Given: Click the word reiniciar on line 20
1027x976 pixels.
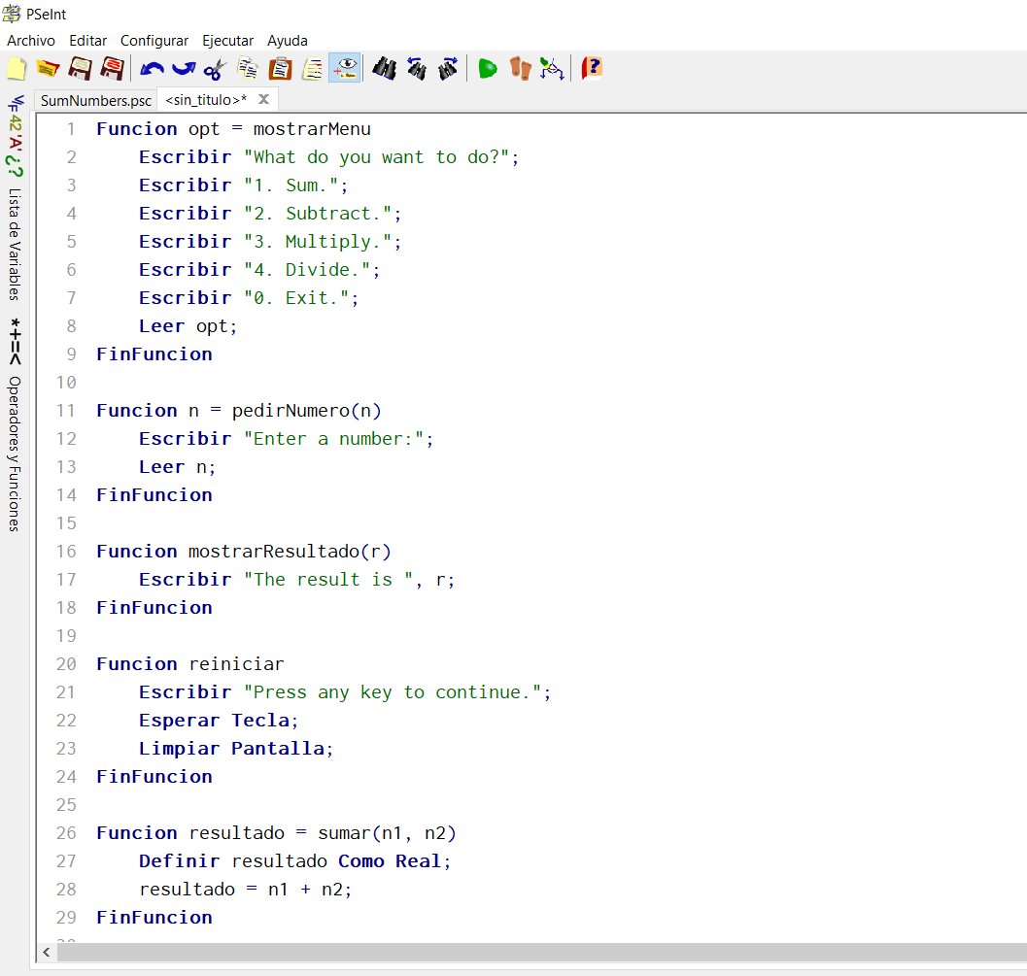Looking at the screenshot, I should point(236,663).
